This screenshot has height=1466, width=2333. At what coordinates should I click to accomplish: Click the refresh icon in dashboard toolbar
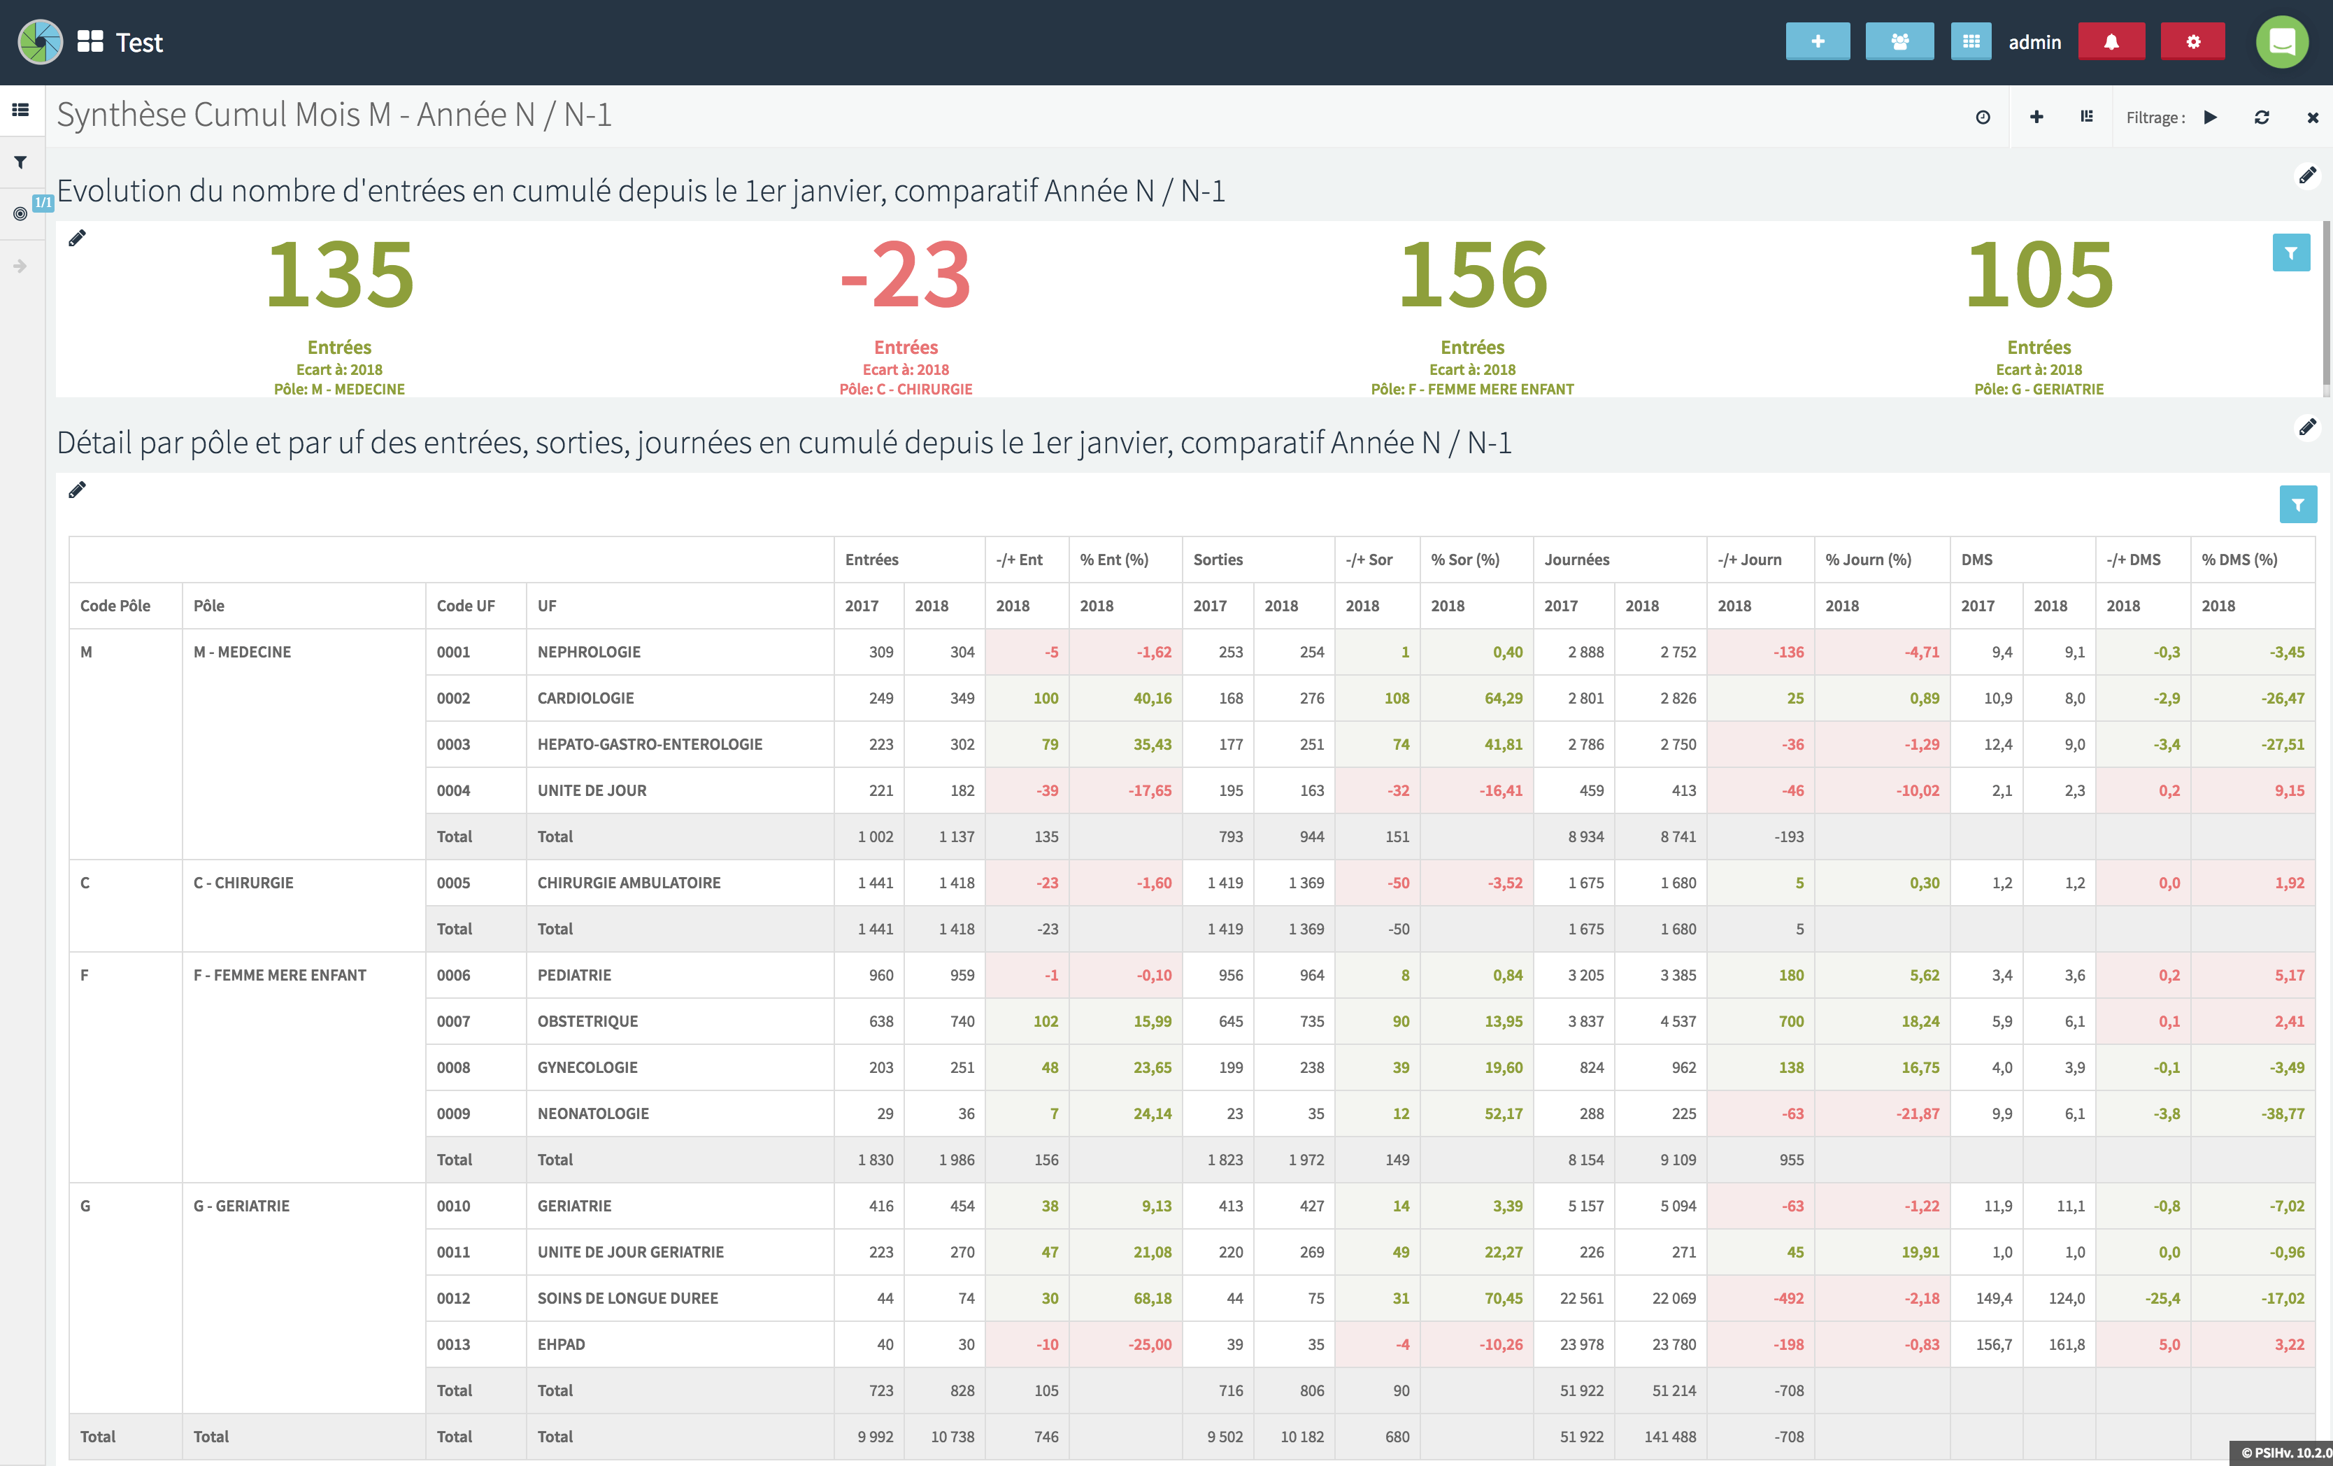point(2261,118)
